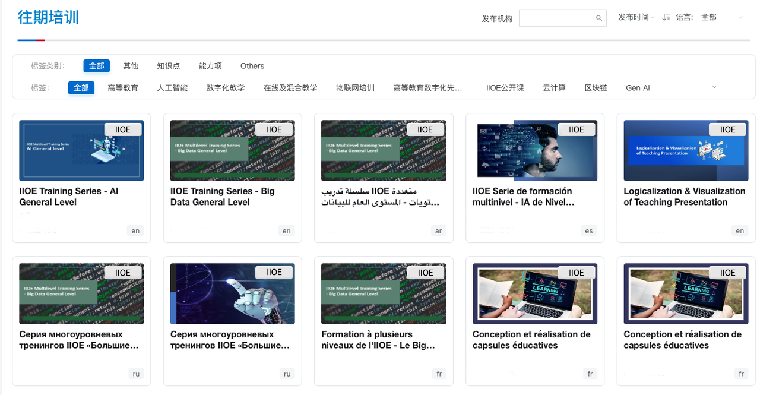Image resolution: width=760 pixels, height=395 pixels.
Task: Filter by the 人工智能 tag
Action: pos(172,88)
